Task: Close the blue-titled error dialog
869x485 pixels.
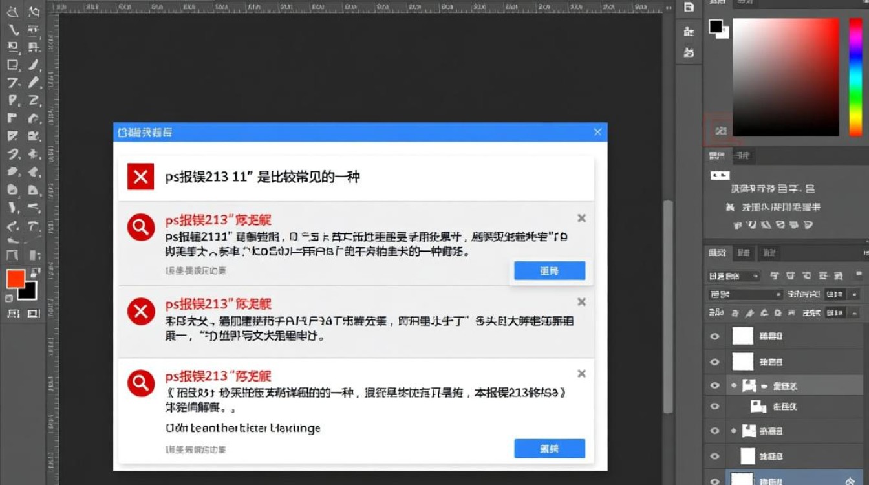Action: (x=597, y=132)
